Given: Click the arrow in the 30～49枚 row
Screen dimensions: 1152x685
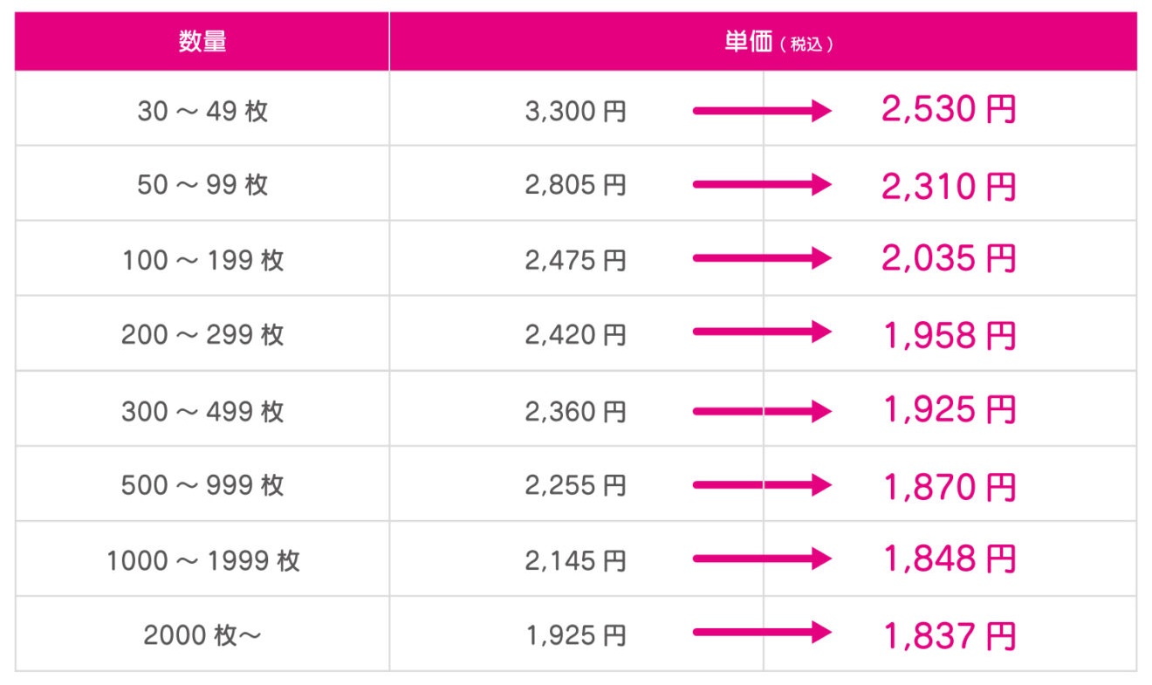Looking at the screenshot, I should pyautogui.click(x=762, y=111).
